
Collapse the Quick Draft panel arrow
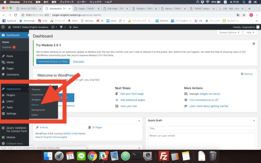click(255, 121)
